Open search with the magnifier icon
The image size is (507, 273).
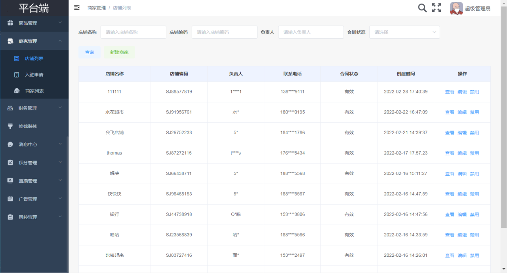[x=423, y=8]
